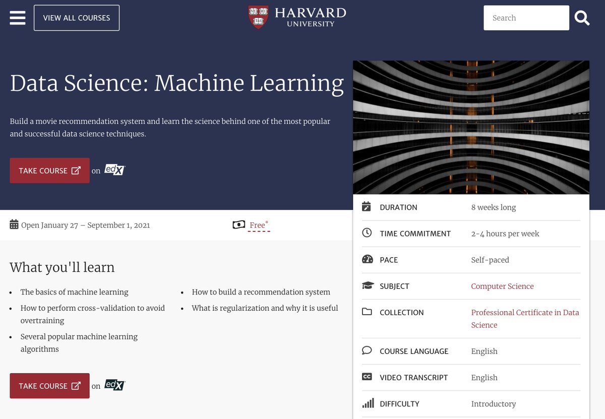Click the external link icon in top Take Course
Viewport: 605px width, 419px height.
point(76,170)
